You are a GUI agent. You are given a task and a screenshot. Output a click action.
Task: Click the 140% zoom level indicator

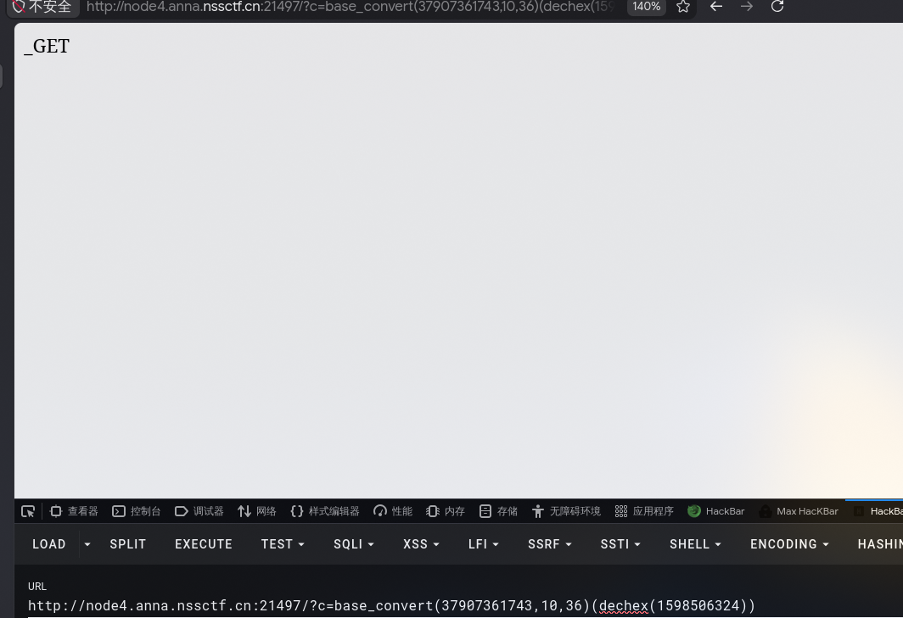click(x=646, y=7)
